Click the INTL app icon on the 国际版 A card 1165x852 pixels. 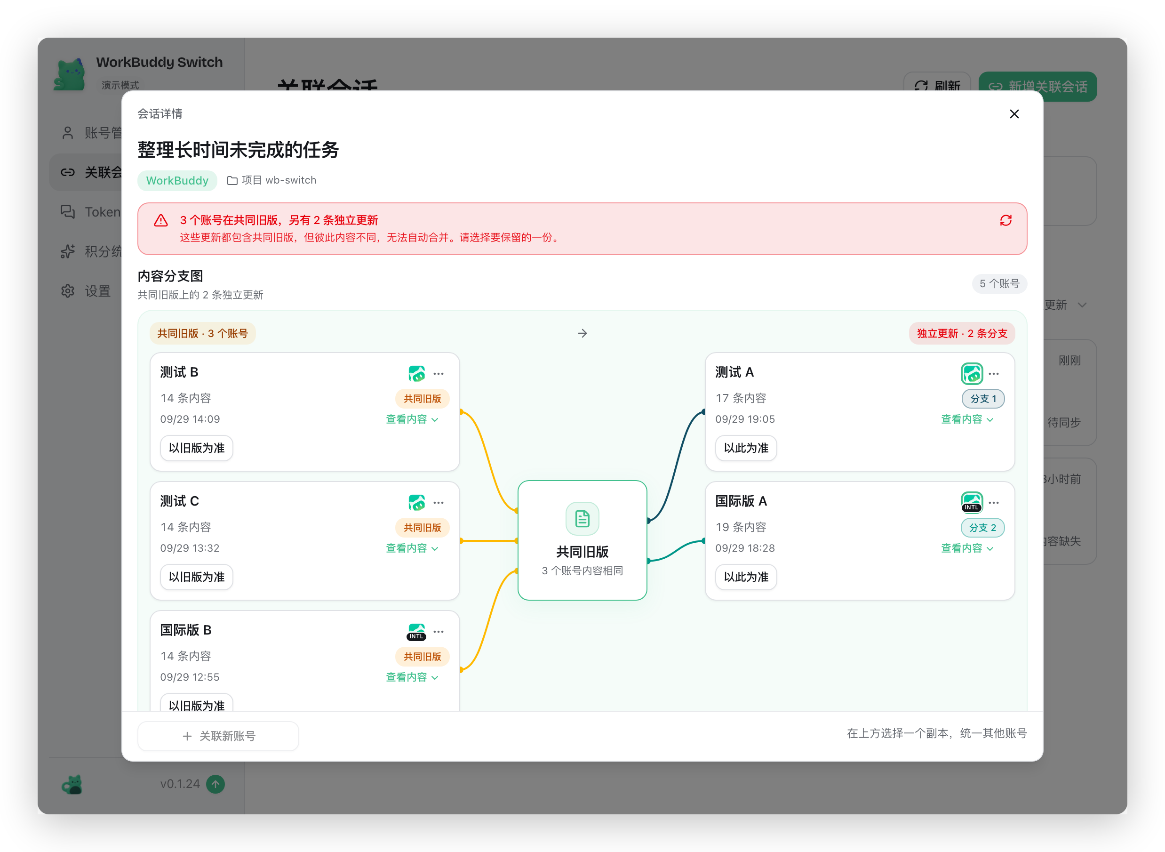click(x=972, y=502)
